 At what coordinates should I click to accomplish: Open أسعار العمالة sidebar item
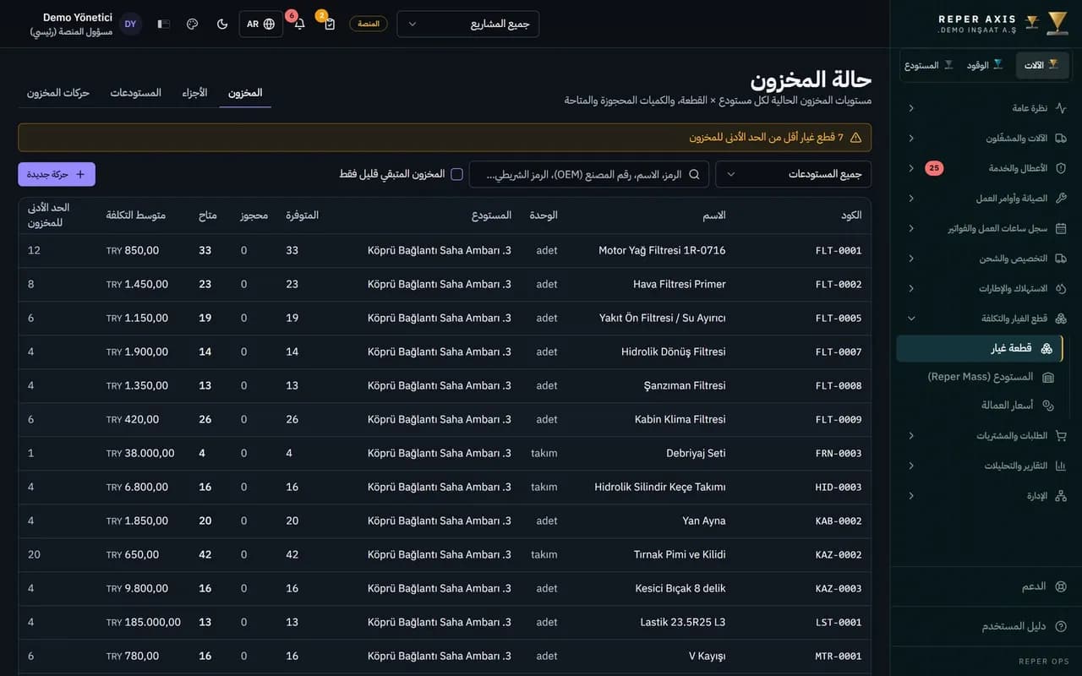(980, 406)
